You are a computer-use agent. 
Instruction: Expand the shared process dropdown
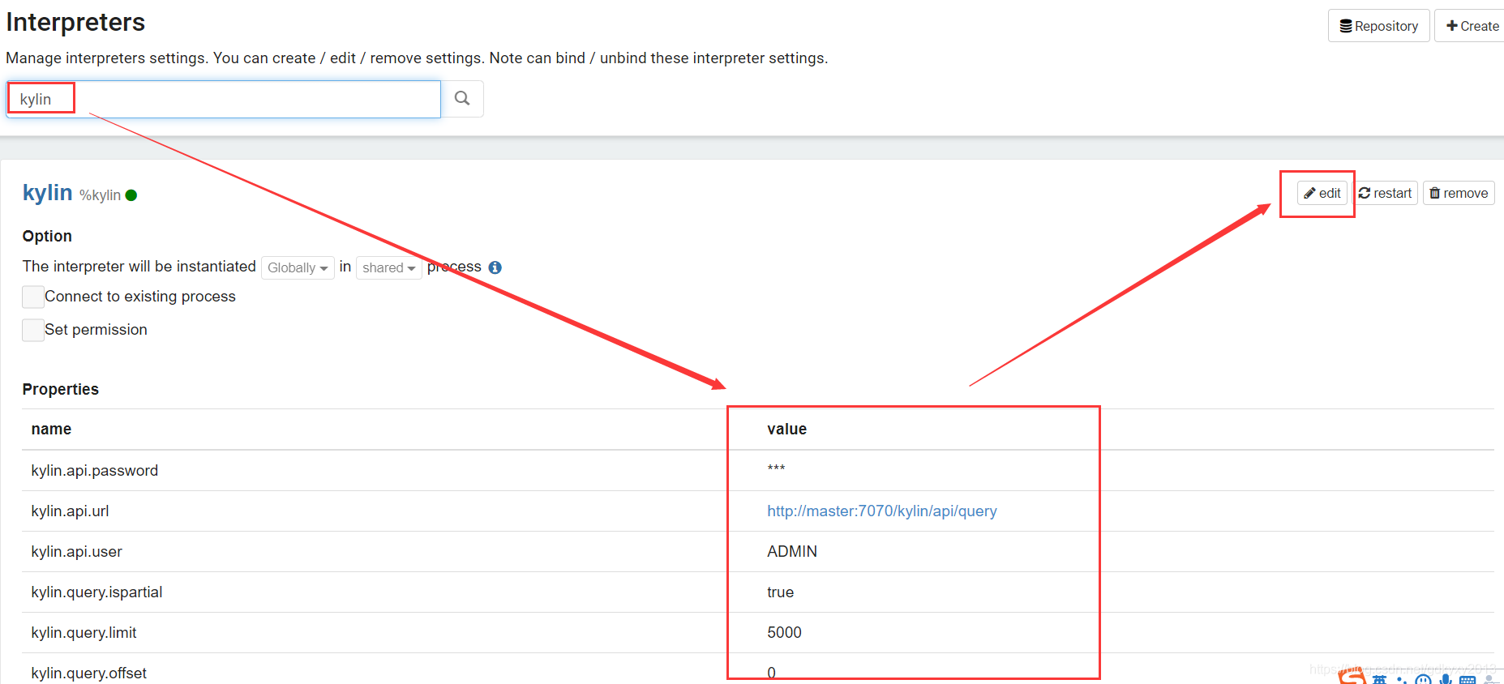(389, 267)
